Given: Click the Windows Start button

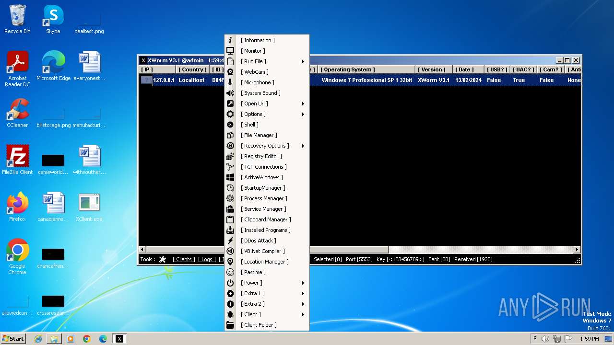Looking at the screenshot, I should (x=13, y=338).
